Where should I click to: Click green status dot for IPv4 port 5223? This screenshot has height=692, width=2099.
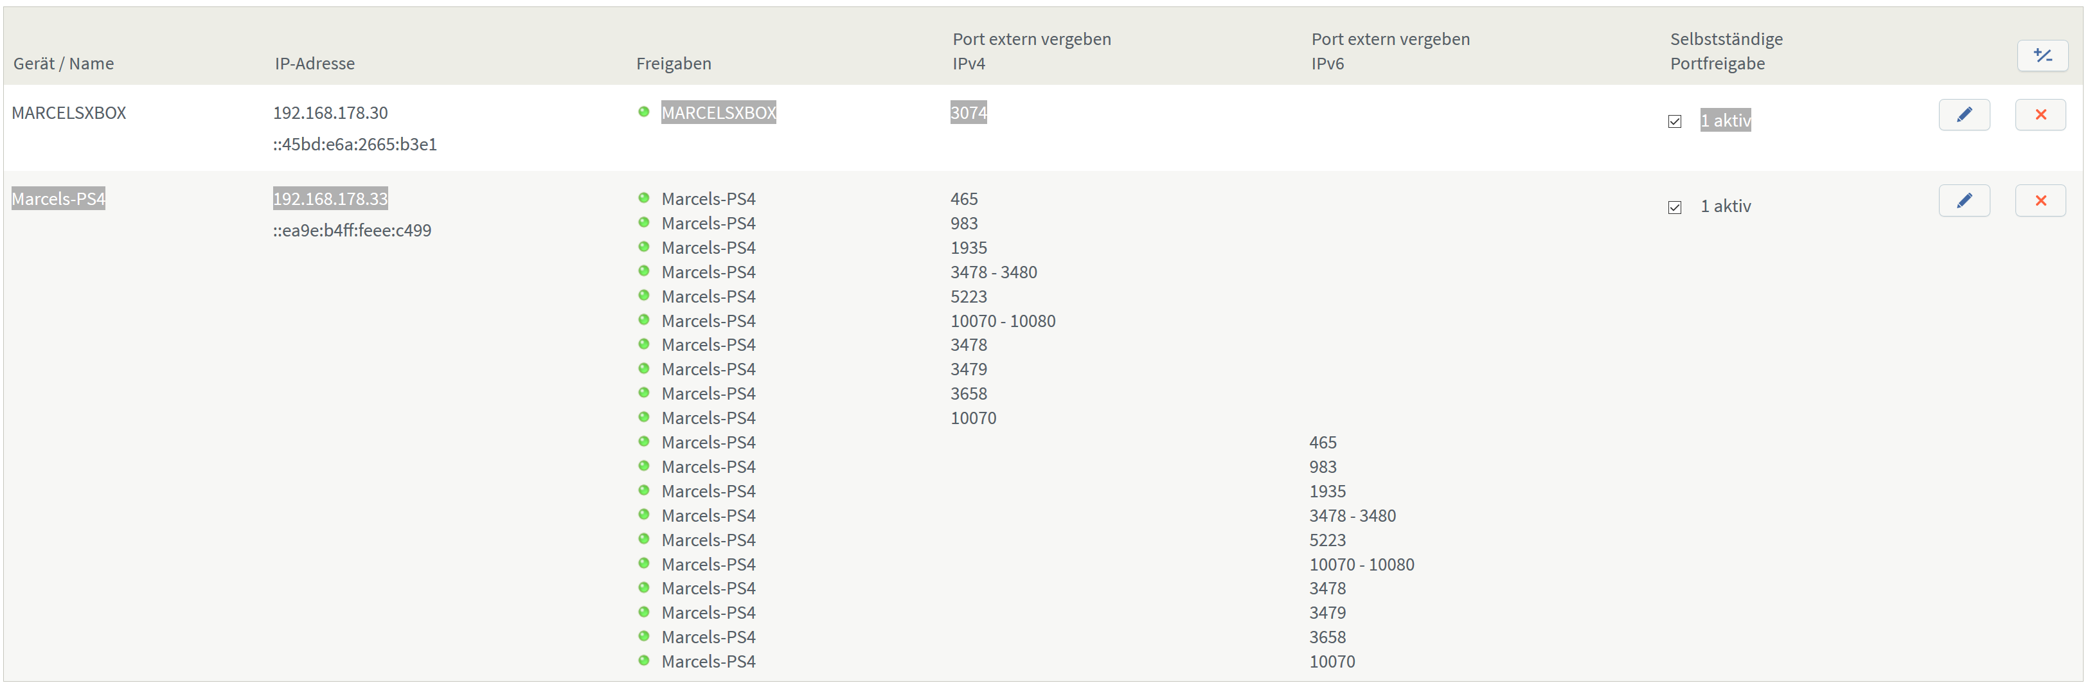coord(644,296)
